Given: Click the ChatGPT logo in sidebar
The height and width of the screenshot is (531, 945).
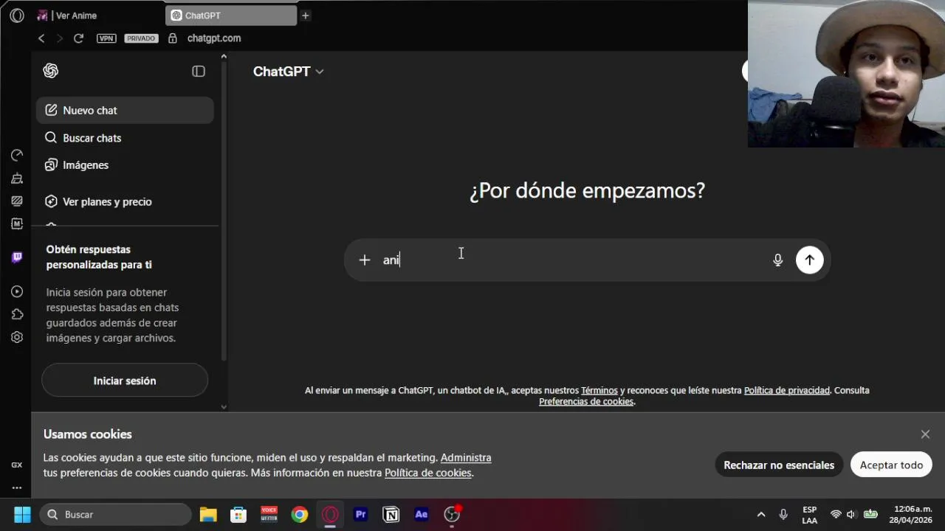Looking at the screenshot, I should (51, 71).
